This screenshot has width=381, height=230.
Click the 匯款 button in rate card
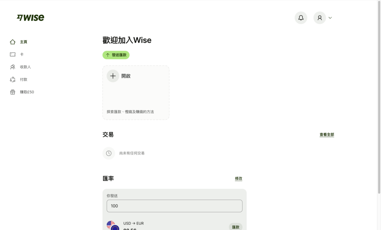(236, 227)
